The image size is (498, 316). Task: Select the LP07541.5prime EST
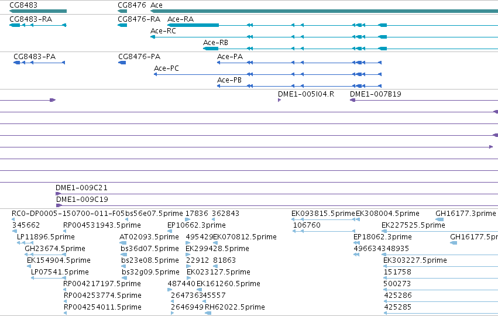coord(49,278)
